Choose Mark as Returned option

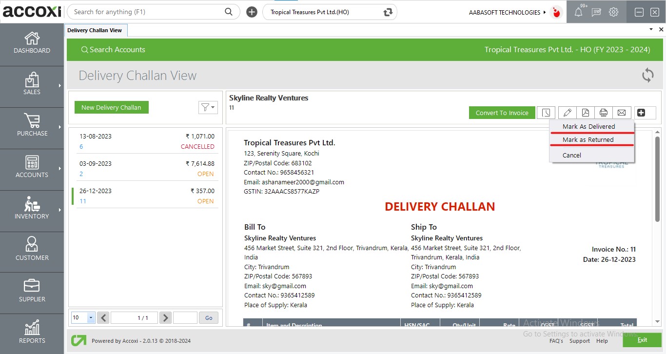[588, 139]
